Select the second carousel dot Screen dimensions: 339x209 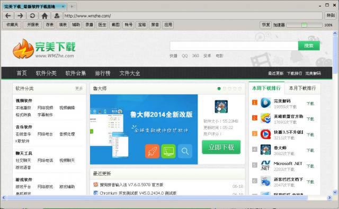[x=225, y=88]
